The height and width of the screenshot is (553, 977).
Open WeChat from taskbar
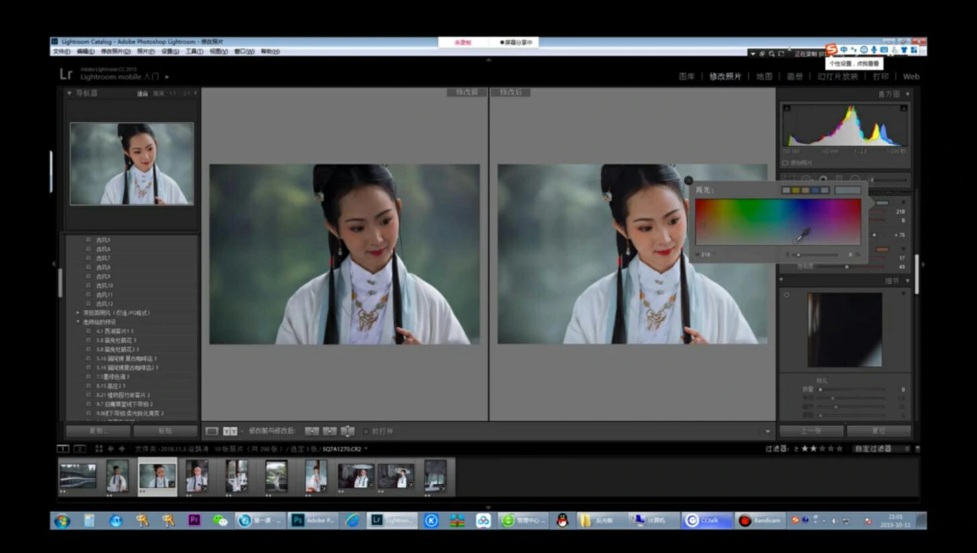coord(220,520)
